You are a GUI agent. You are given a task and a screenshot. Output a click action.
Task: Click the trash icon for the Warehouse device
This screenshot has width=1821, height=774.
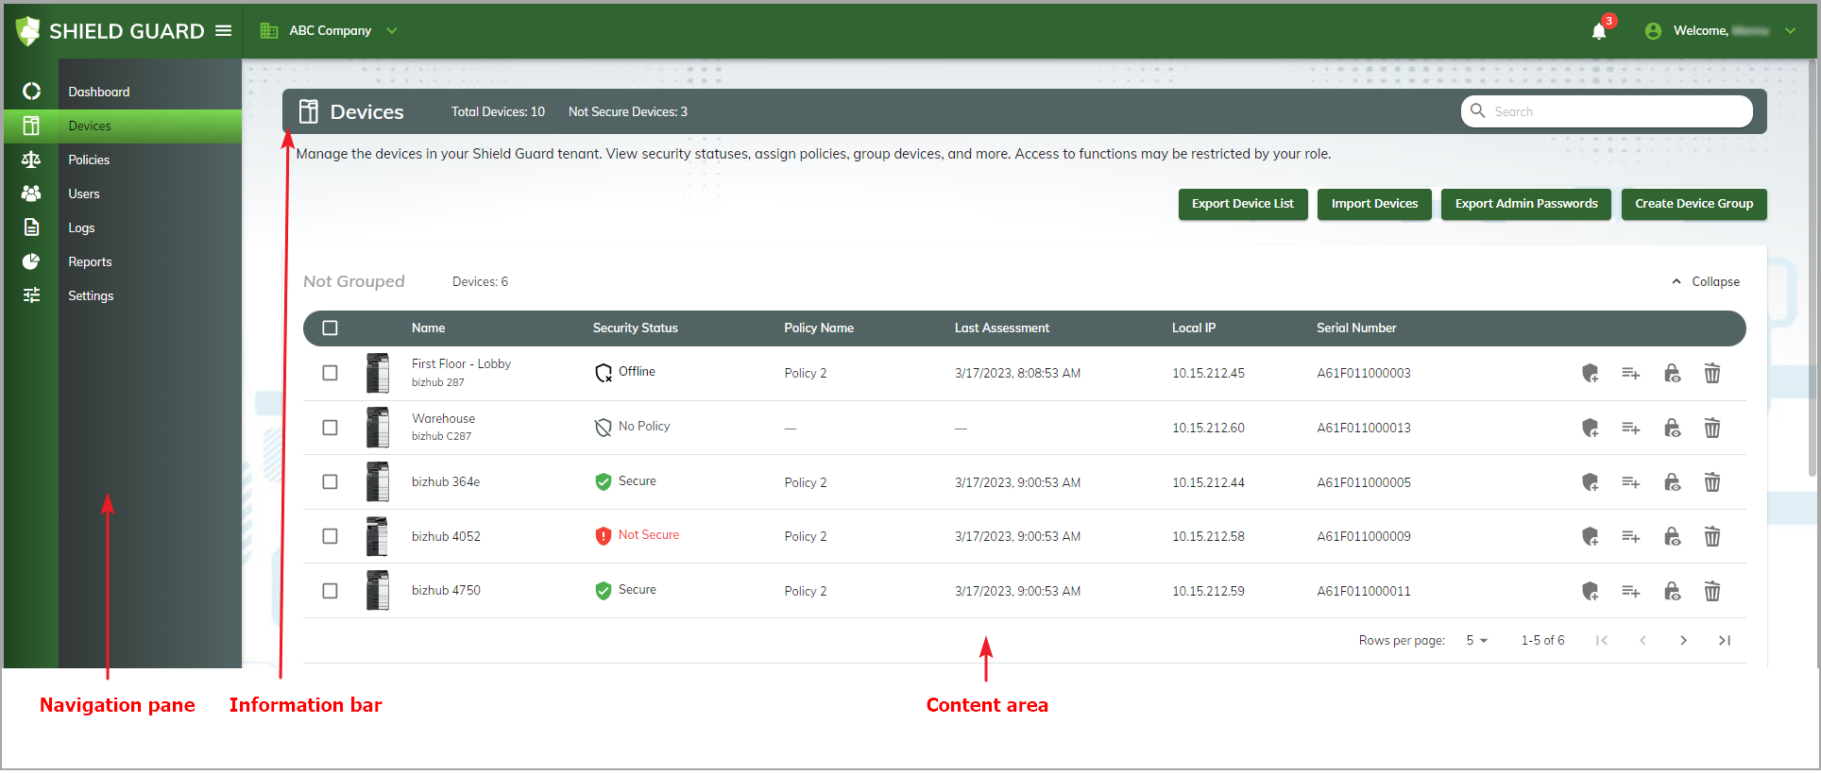1711,429
